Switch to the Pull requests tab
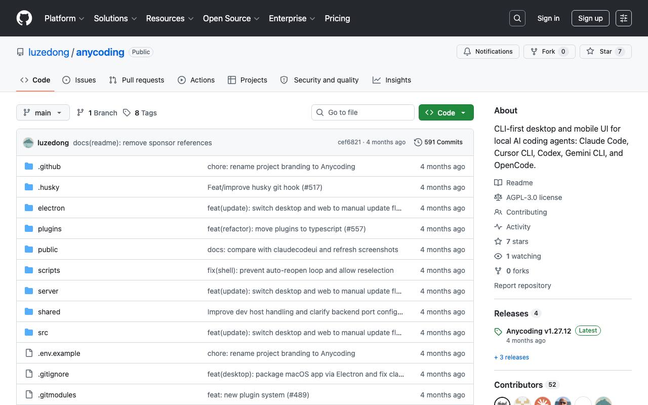Viewport: 648px width, 405px height. point(137,80)
